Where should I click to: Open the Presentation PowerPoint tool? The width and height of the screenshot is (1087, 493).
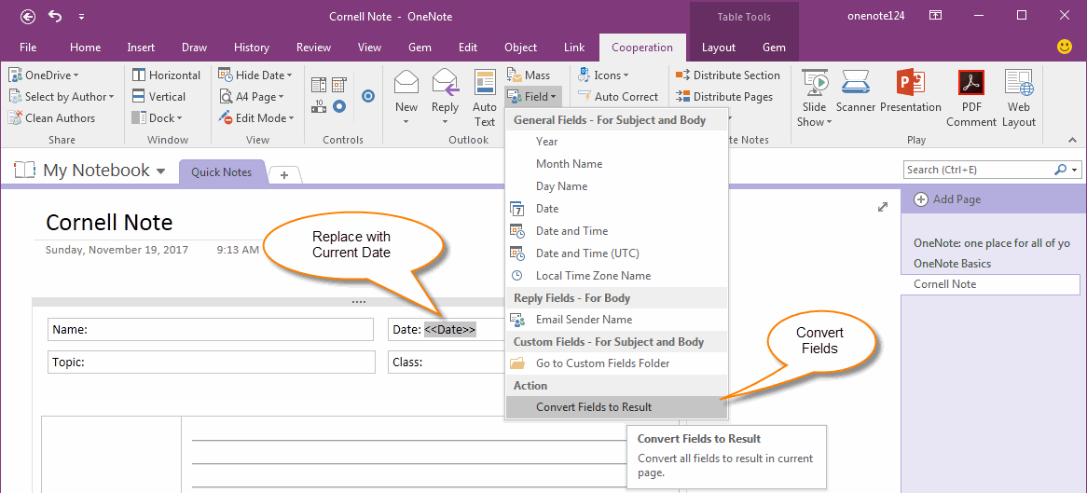tap(910, 90)
